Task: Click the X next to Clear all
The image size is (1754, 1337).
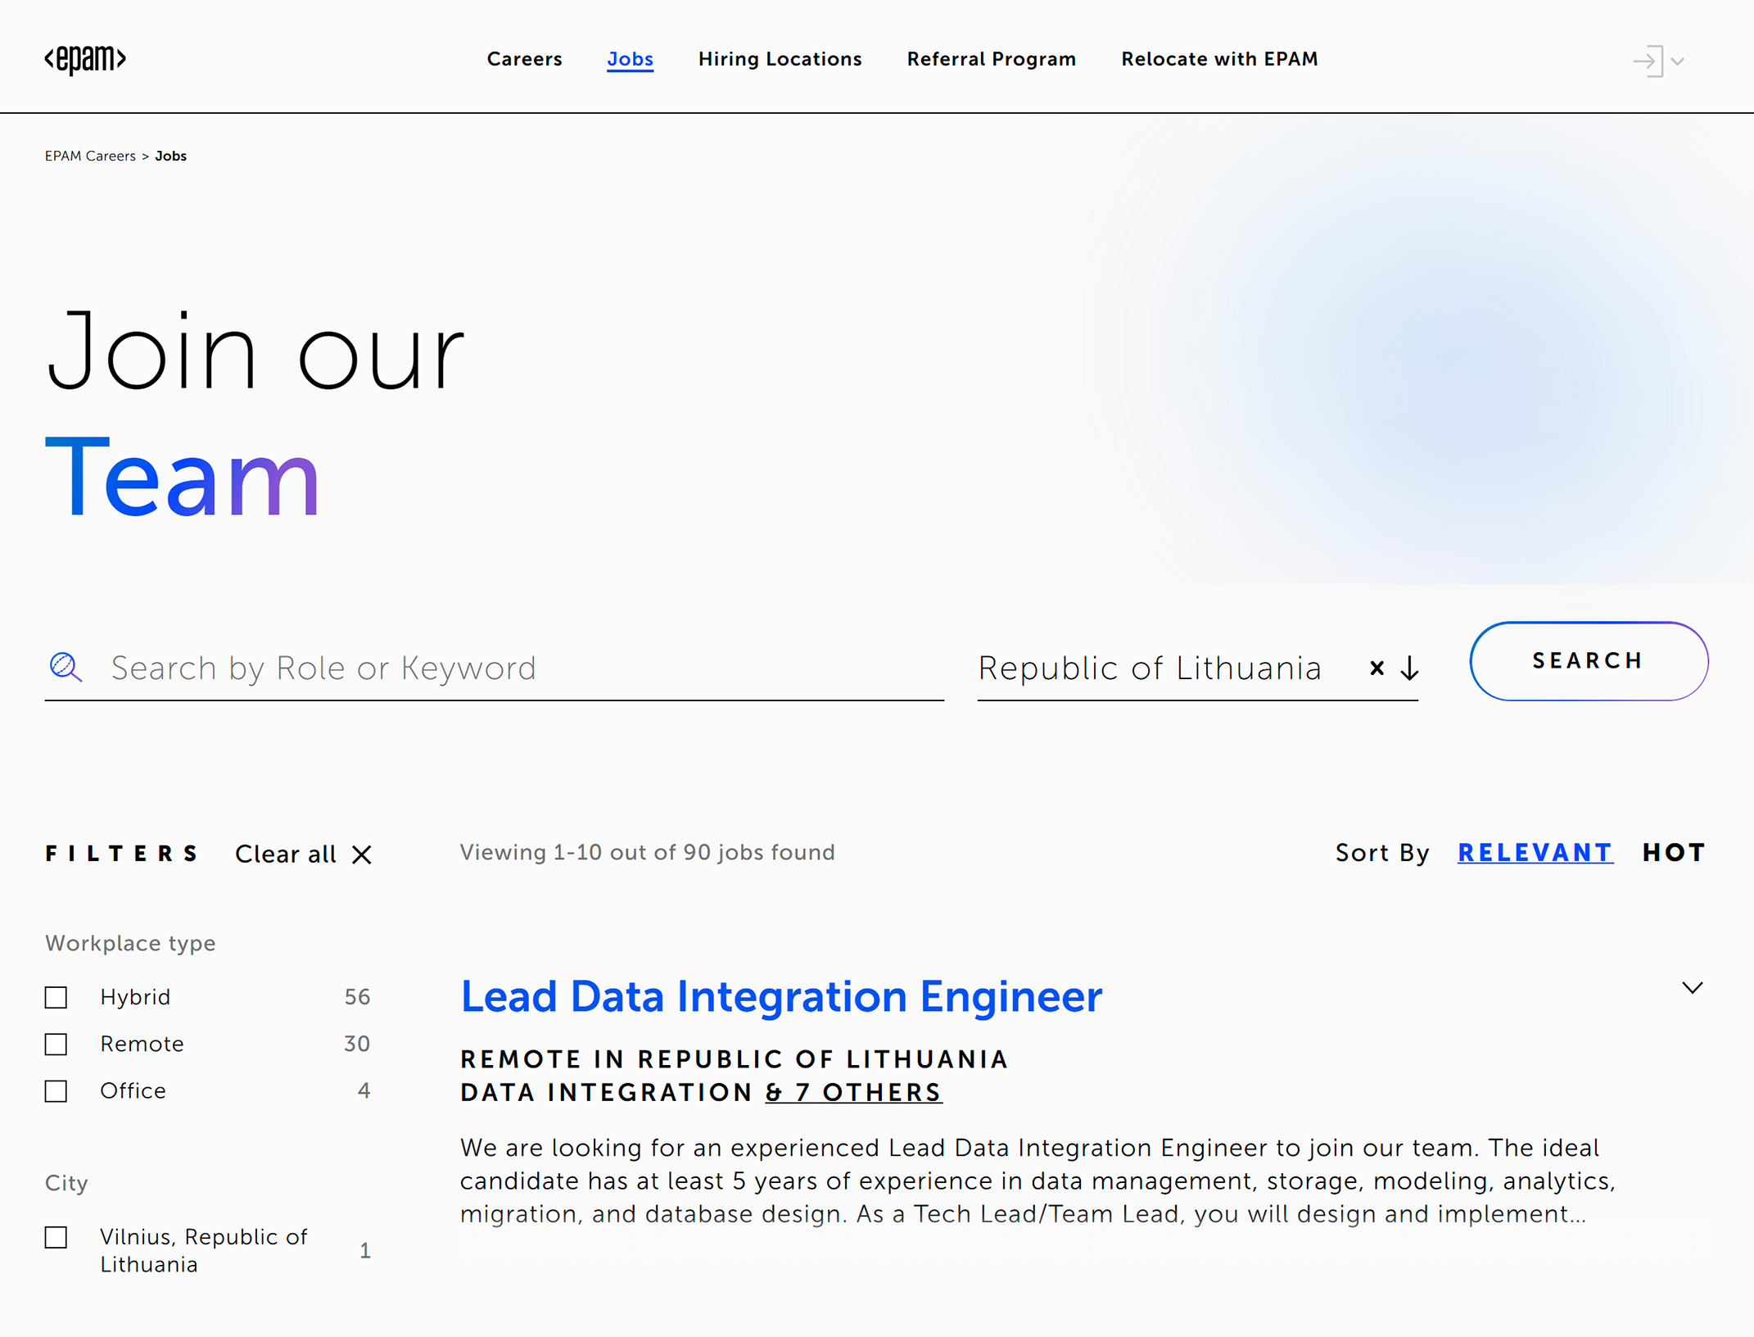Action: (362, 854)
